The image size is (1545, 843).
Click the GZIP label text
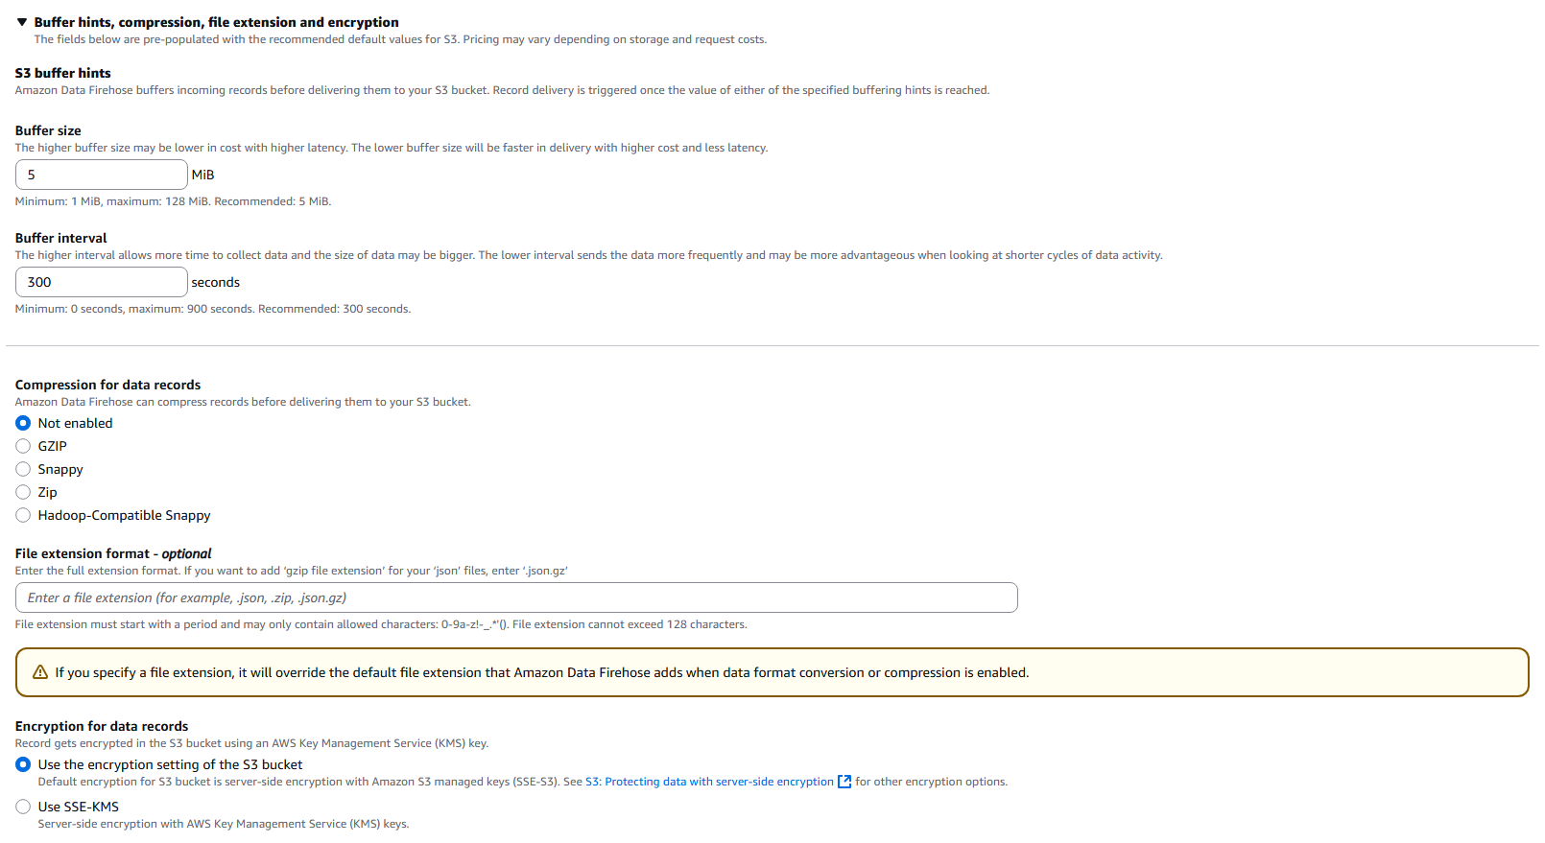click(x=53, y=446)
